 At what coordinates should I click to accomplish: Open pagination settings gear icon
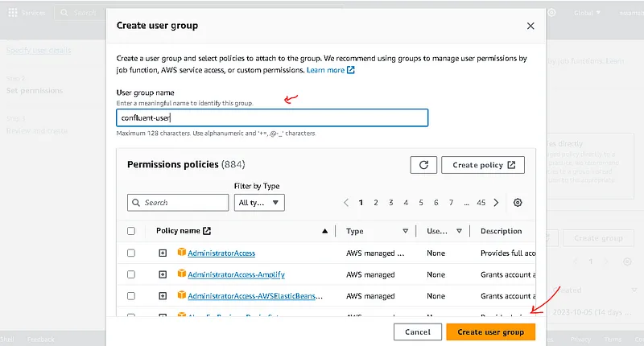pos(518,203)
